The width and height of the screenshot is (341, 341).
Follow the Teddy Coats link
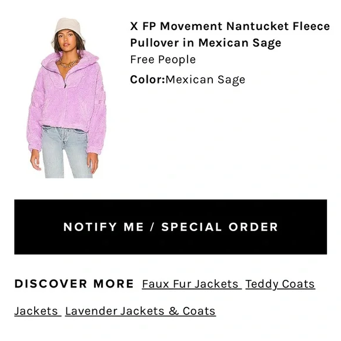click(280, 284)
